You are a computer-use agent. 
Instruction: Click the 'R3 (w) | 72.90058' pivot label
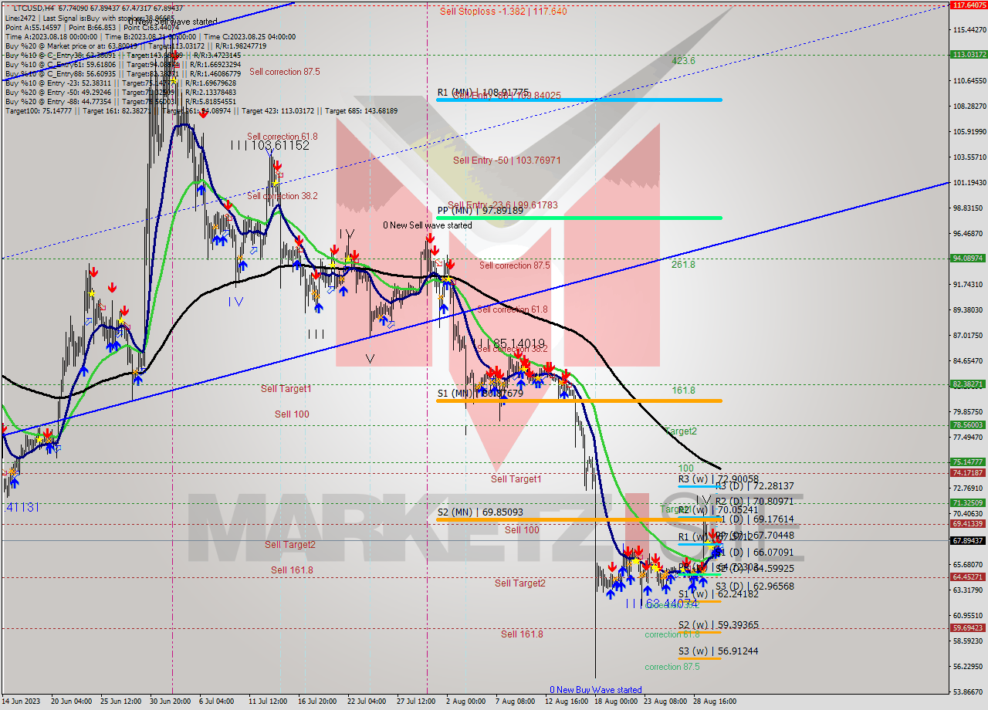click(718, 479)
